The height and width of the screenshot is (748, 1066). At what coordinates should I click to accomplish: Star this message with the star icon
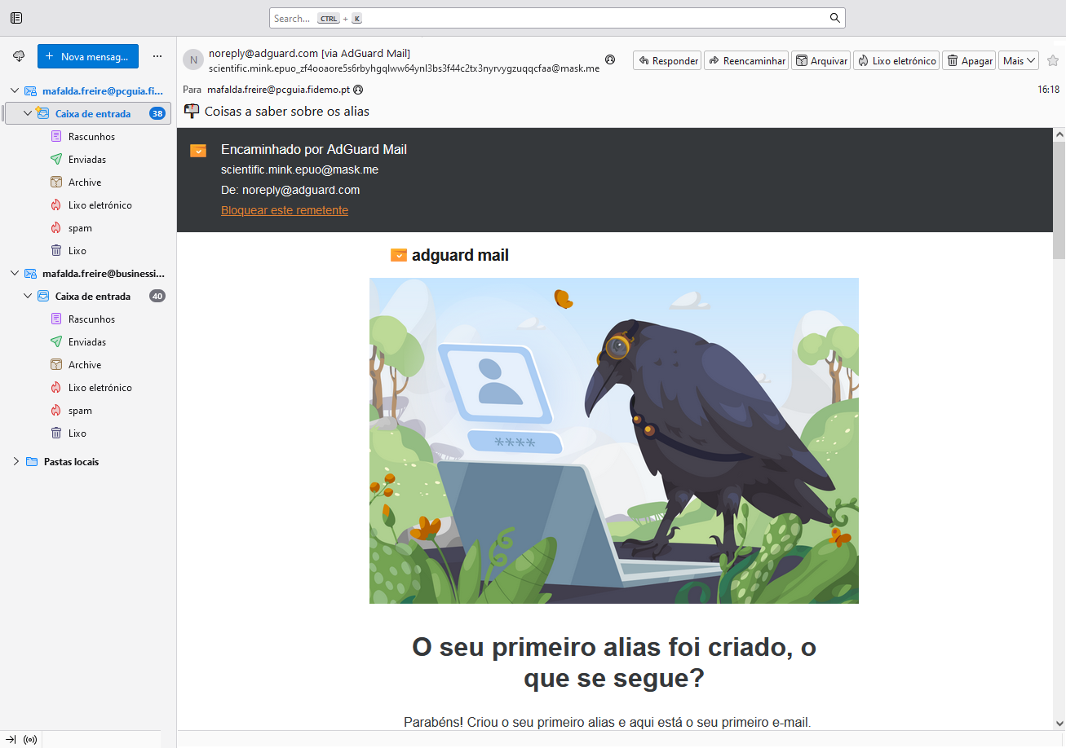[x=1052, y=60]
